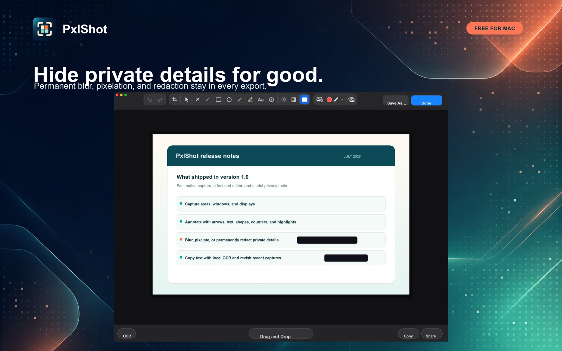Click the Drag and Drop button
The height and width of the screenshot is (351, 562).
click(281, 334)
